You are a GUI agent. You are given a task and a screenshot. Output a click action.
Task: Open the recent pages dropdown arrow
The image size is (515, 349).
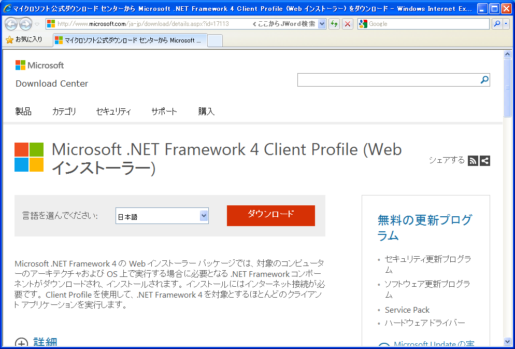click(x=37, y=24)
